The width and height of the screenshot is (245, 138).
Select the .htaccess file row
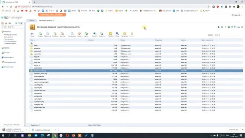point(136,60)
